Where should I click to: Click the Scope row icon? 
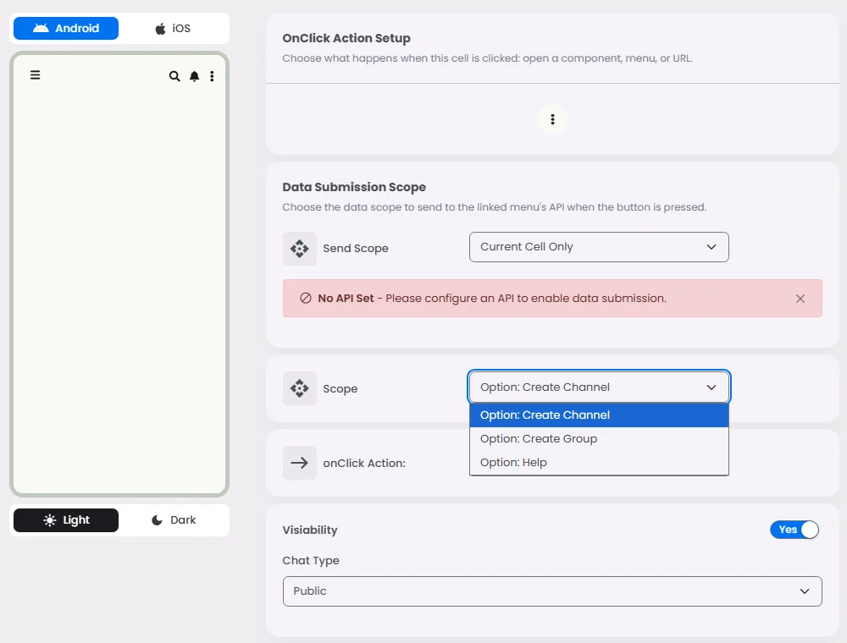click(x=299, y=388)
